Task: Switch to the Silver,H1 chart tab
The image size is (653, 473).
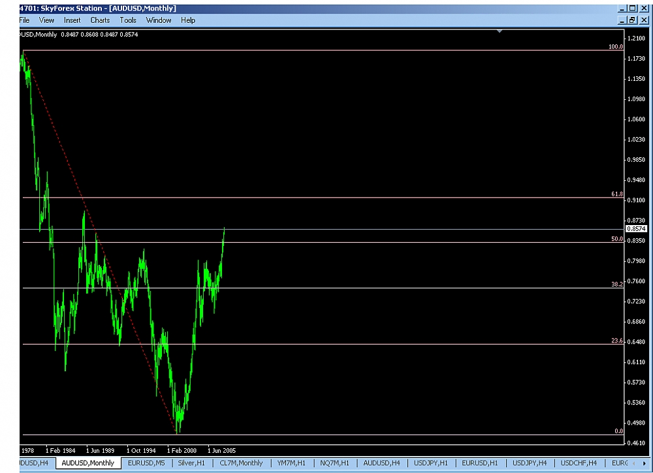Action: [191, 463]
